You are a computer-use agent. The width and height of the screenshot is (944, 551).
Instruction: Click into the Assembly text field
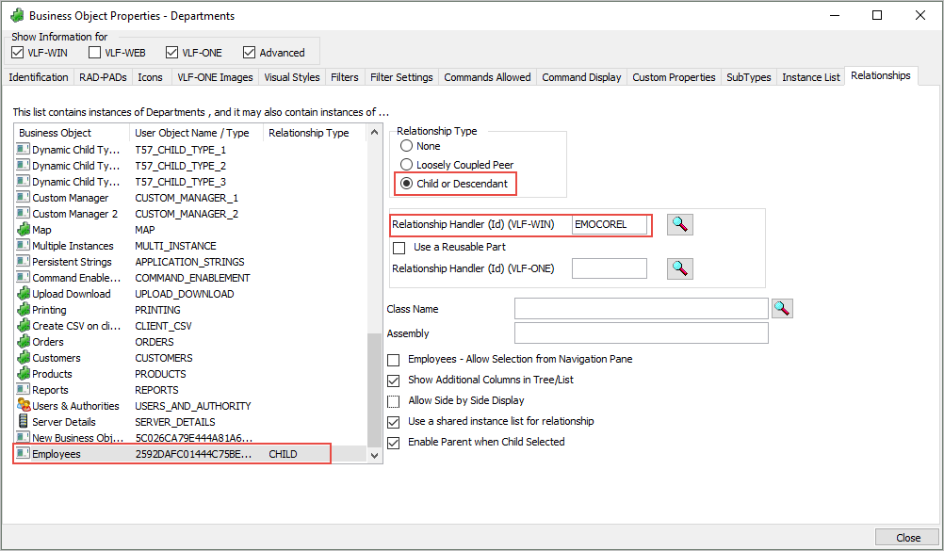[641, 333]
